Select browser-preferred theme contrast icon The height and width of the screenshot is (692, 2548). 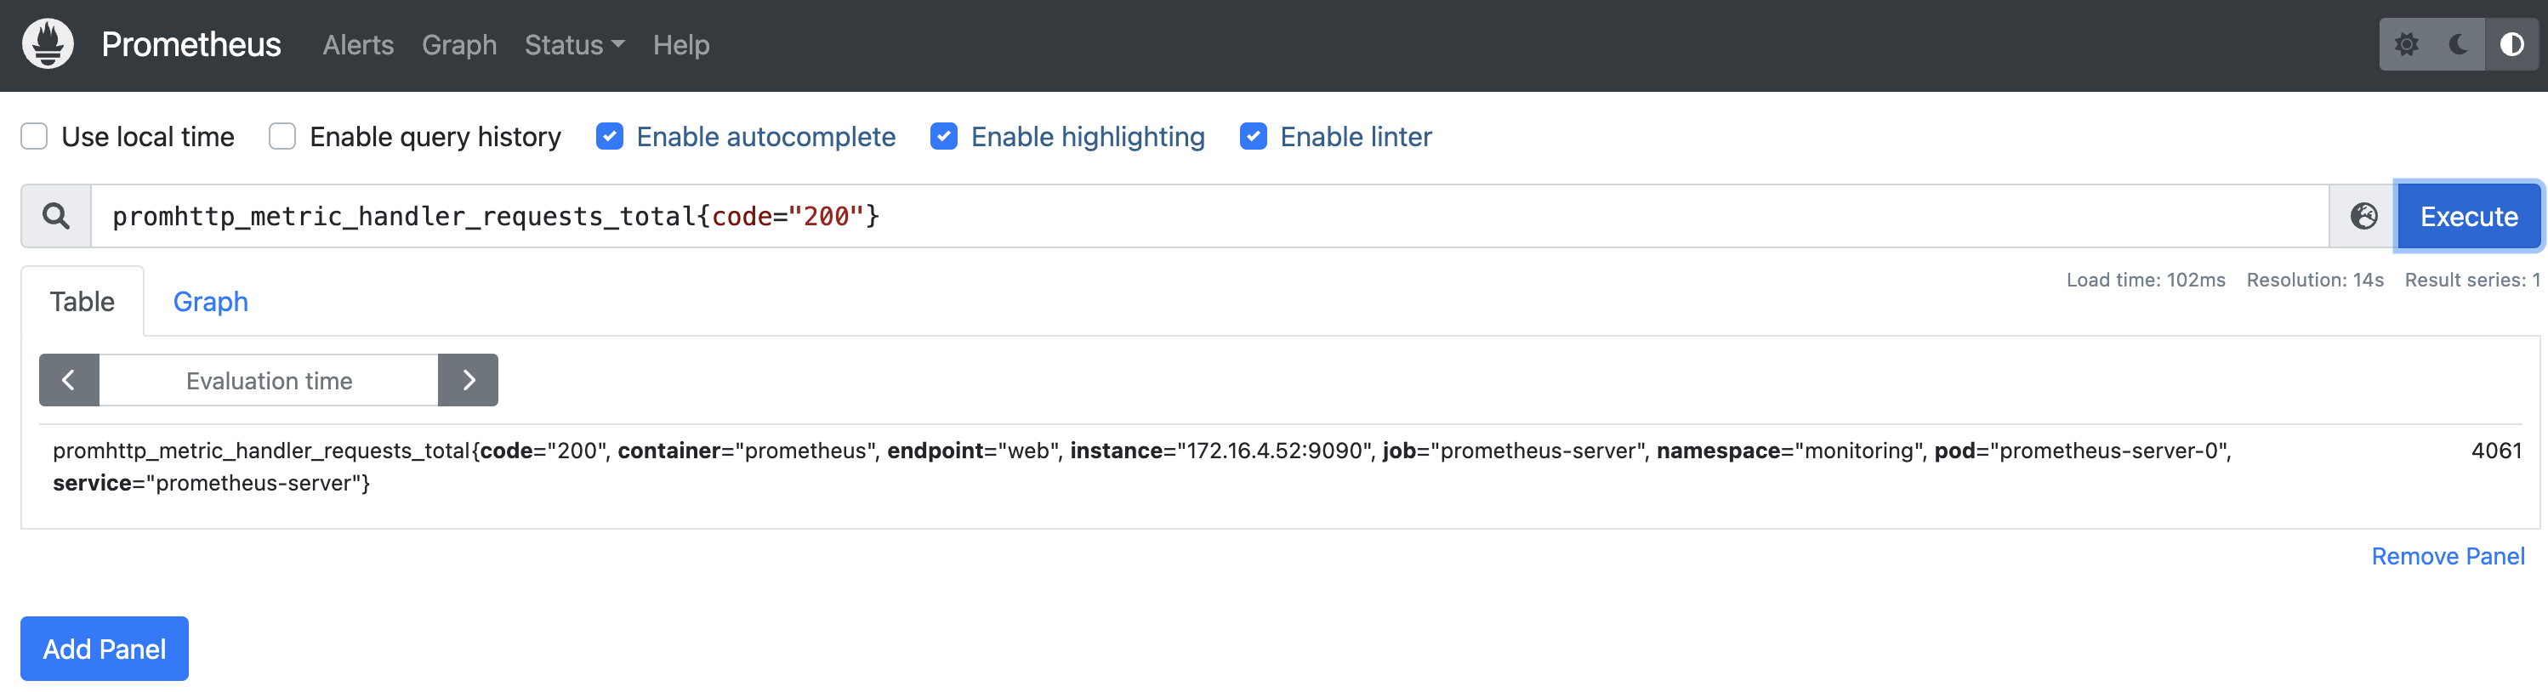[2511, 44]
